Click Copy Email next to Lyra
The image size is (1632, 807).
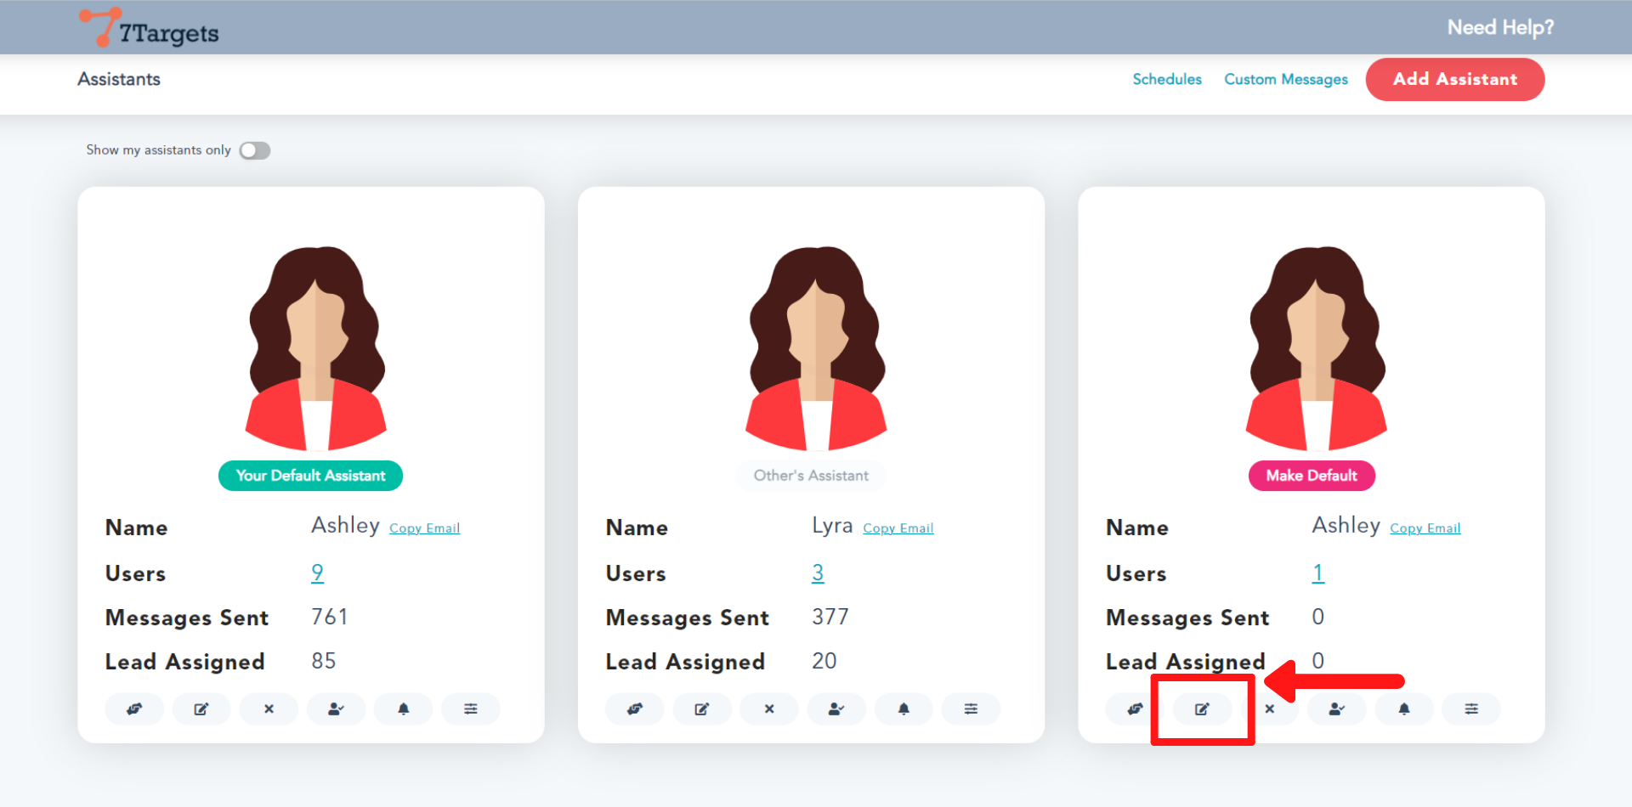(898, 528)
